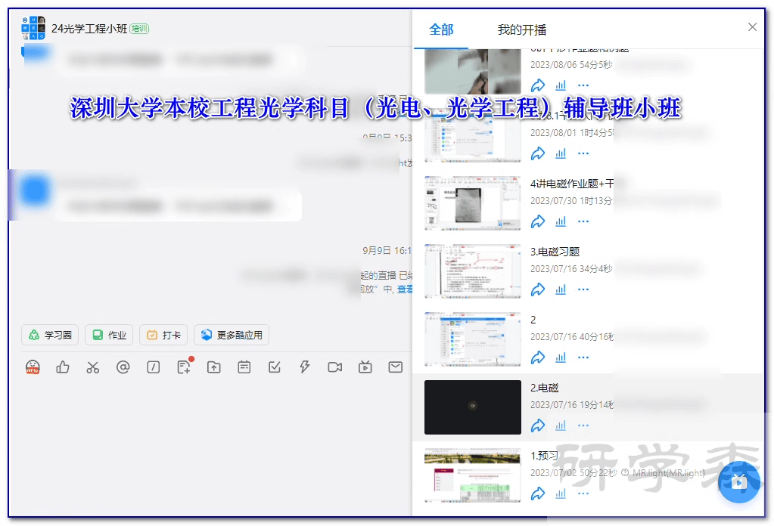Viewport: 774px width, 526px height.
Task: View statistics for 4讲电磁作业题 replay
Action: click(561, 221)
